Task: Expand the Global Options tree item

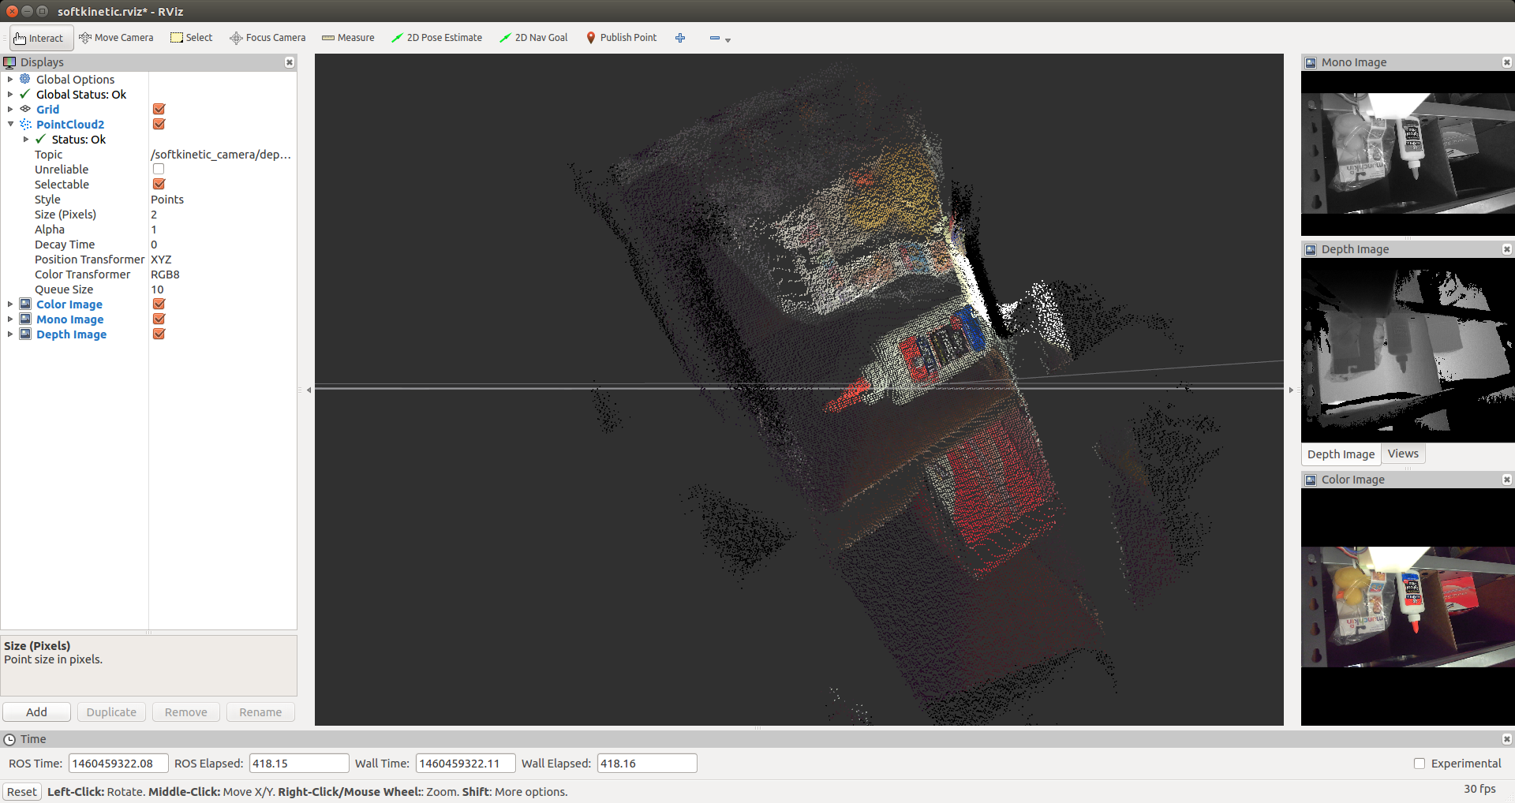Action: click(10, 79)
